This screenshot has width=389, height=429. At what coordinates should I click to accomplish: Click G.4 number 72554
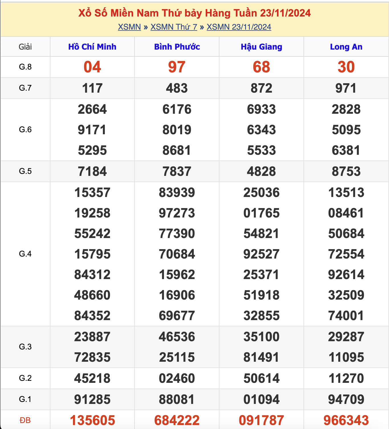[346, 254]
